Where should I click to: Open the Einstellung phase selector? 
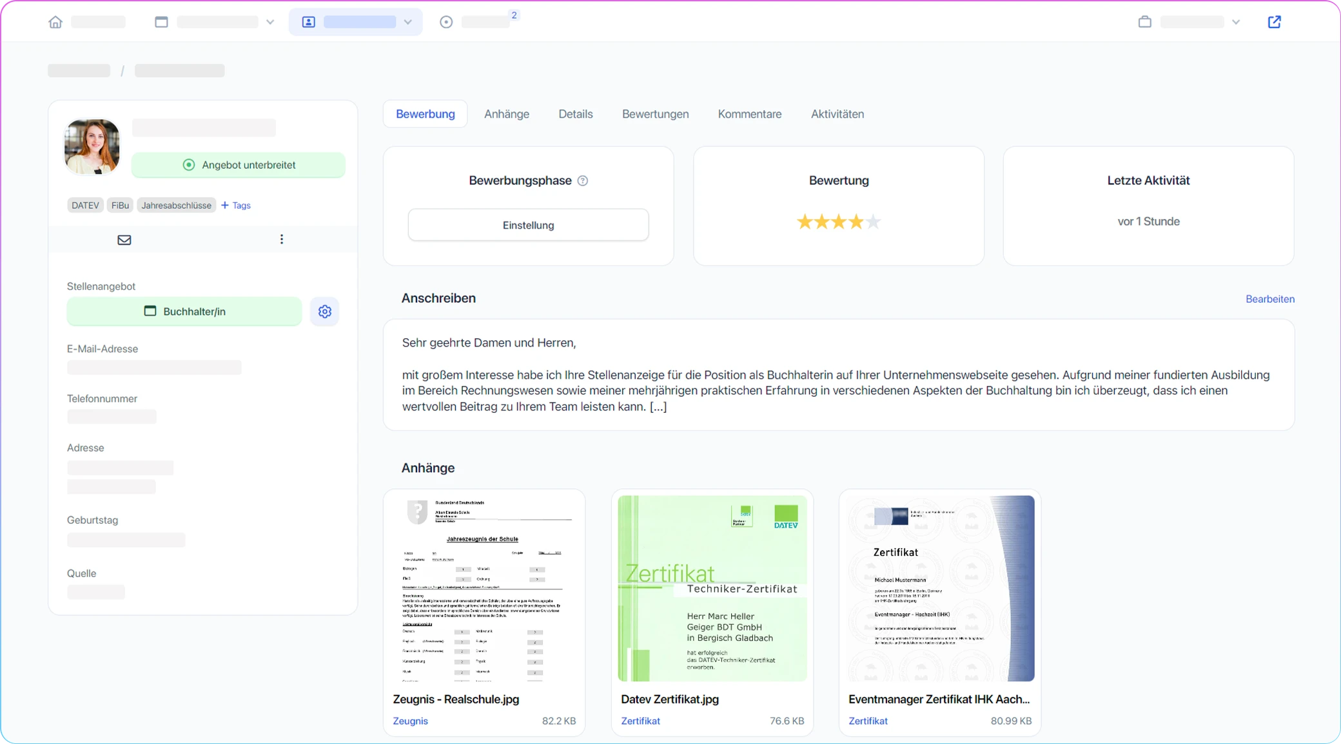(528, 225)
